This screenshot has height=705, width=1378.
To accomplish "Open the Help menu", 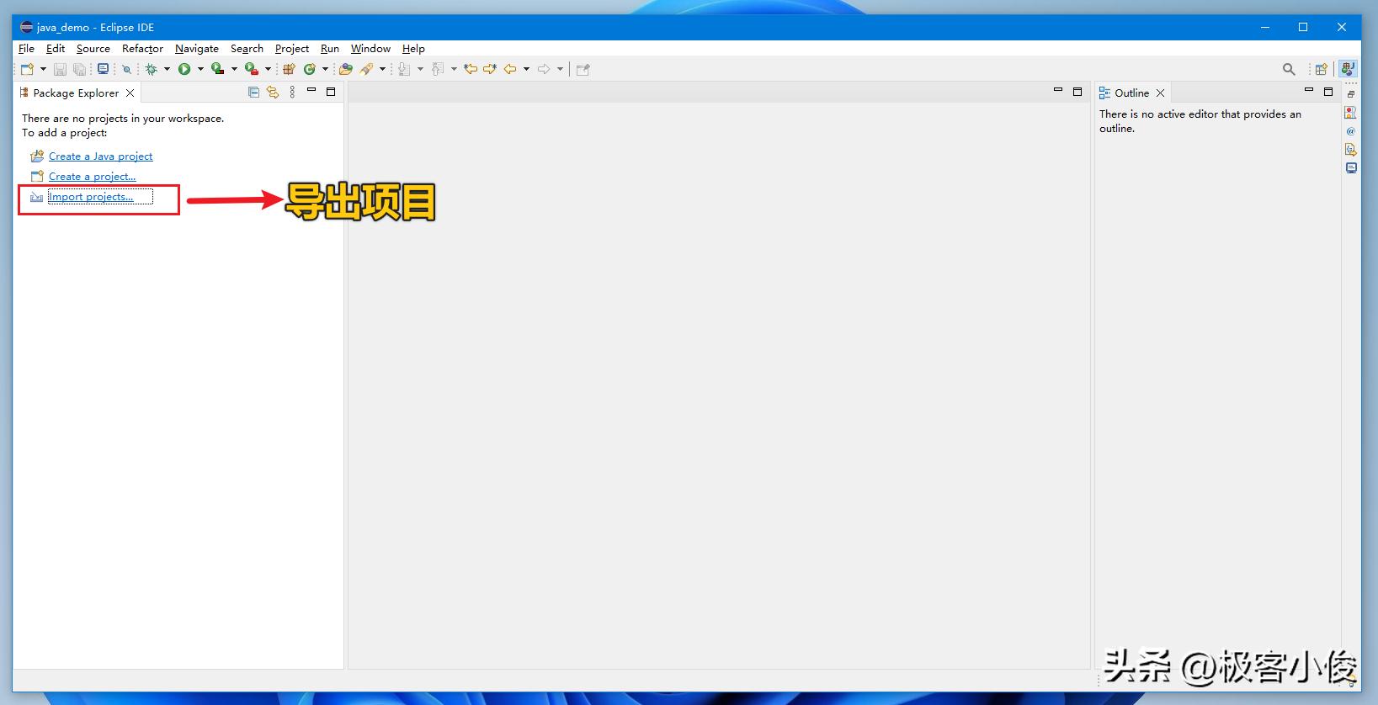I will pos(413,49).
